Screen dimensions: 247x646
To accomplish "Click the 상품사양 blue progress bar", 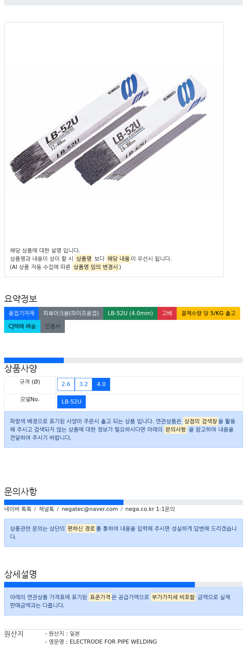I will tap(34, 360).
